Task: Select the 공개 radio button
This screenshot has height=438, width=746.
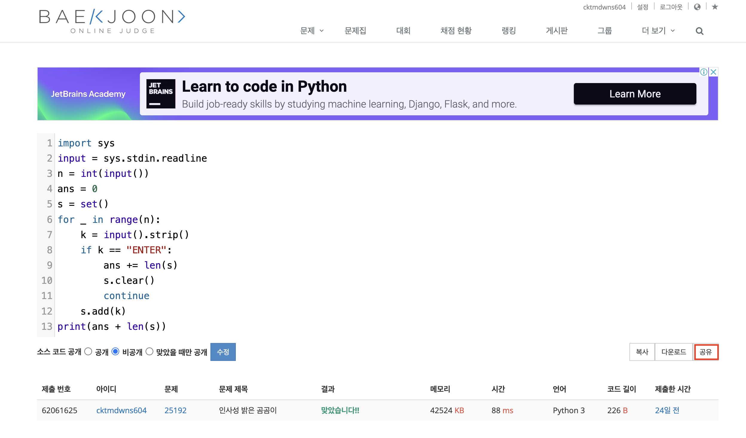Action: (x=88, y=352)
